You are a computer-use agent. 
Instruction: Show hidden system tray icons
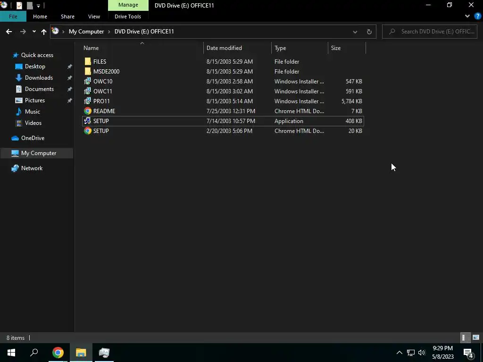click(x=399, y=353)
